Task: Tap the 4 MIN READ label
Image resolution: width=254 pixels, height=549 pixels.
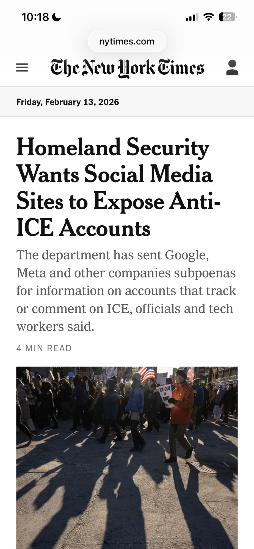Action: pyautogui.click(x=44, y=348)
